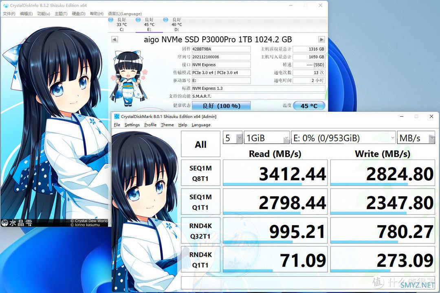Open the Theme menu in CrystalDiskMark
Screen dimensions: 440x293
(167, 125)
